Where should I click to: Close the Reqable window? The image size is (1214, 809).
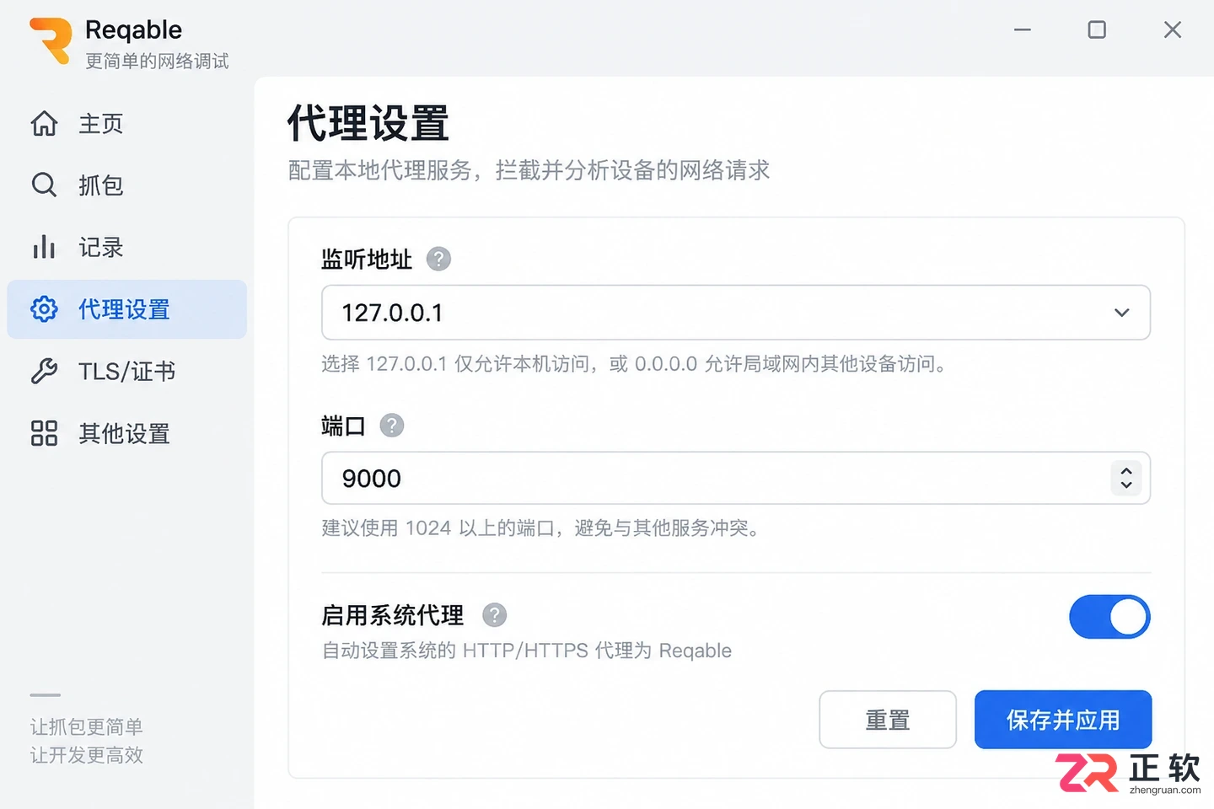pos(1173,29)
